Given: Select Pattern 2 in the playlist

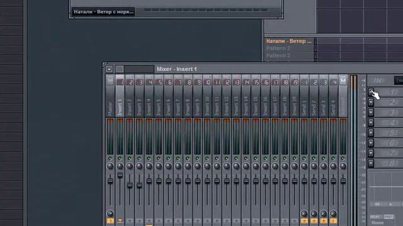Looking at the screenshot, I should click(278, 48).
